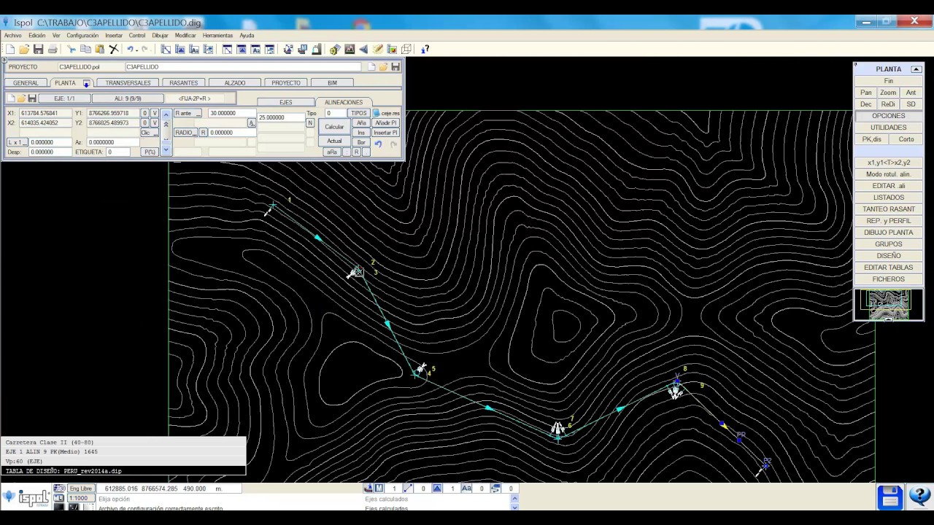Click the down arrow of the alignment scroll control
This screenshot has width=934, height=525.
(166, 150)
